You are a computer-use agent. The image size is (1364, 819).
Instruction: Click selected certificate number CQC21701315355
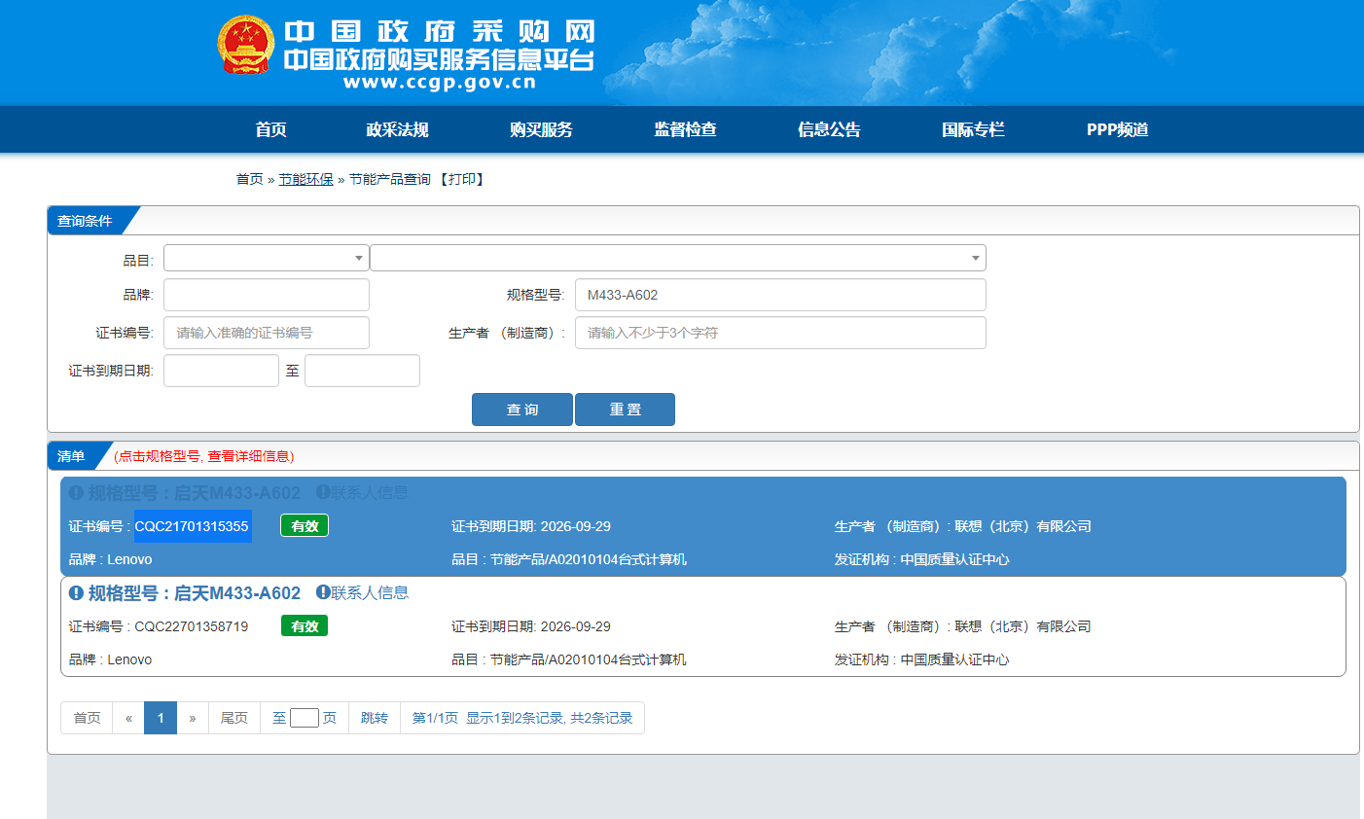coord(192,526)
